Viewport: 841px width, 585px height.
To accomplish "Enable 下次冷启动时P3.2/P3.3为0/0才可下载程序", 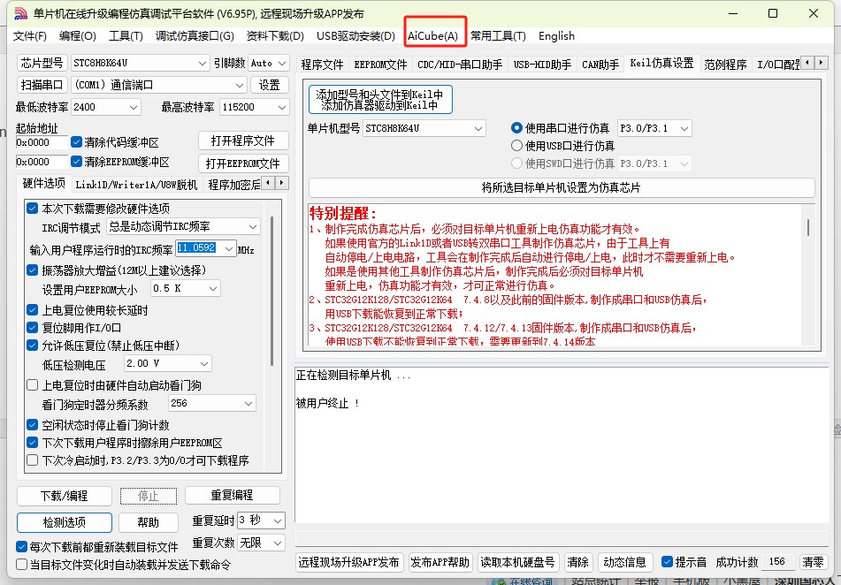I will (32, 460).
